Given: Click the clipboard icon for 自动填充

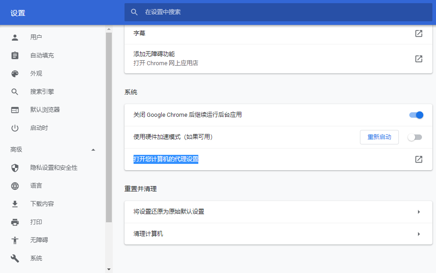Looking at the screenshot, I should point(15,55).
